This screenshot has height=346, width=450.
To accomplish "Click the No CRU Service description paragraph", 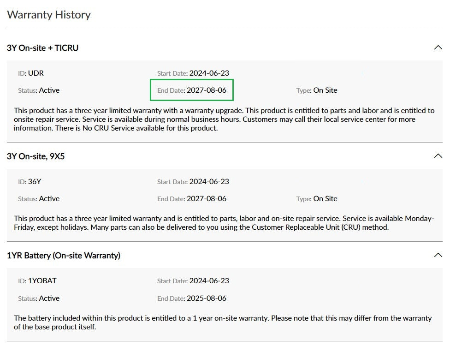I will click(x=224, y=119).
